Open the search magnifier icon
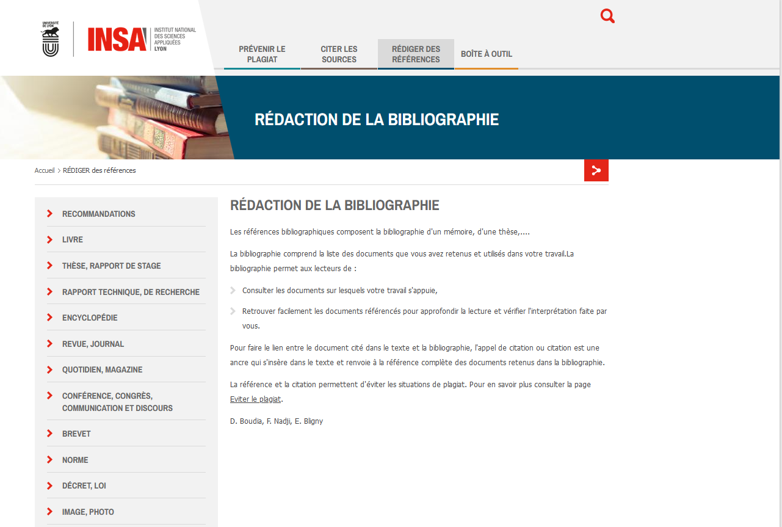Screen dimensions: 782x527 tap(607, 16)
